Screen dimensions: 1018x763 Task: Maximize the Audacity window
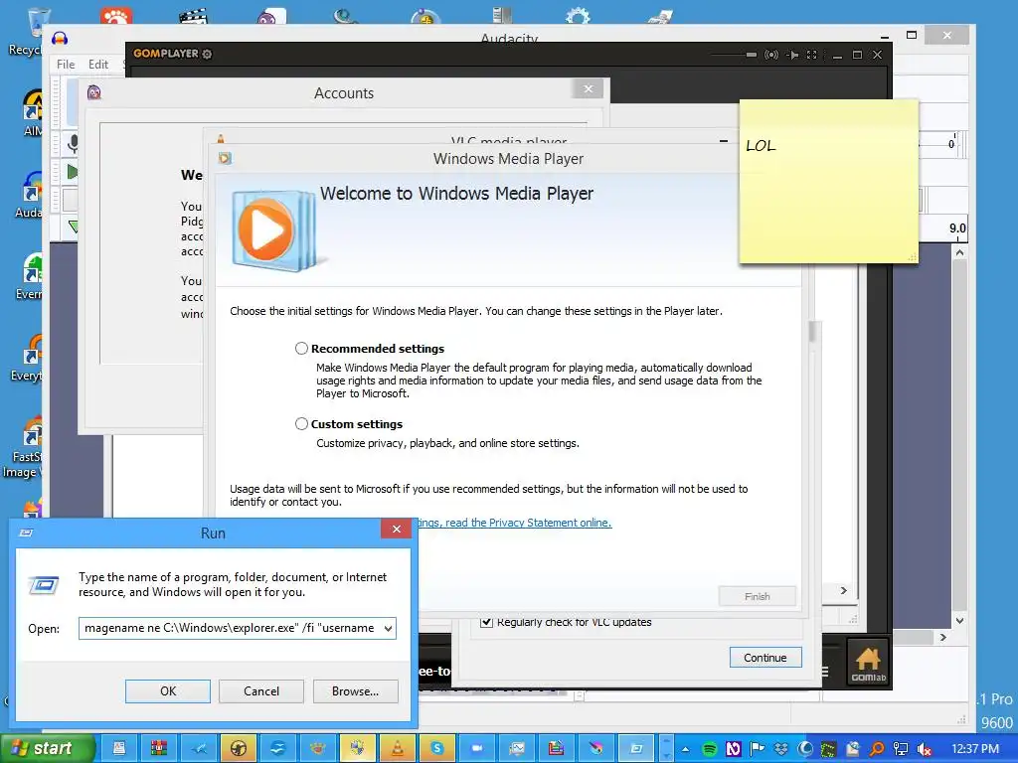[x=912, y=35]
